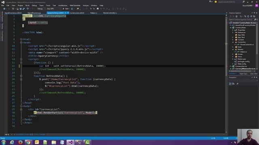Viewport: 259px width, 145px height.
Task: Open Internet Explorer from the taskbar
Action: pos(12,142)
